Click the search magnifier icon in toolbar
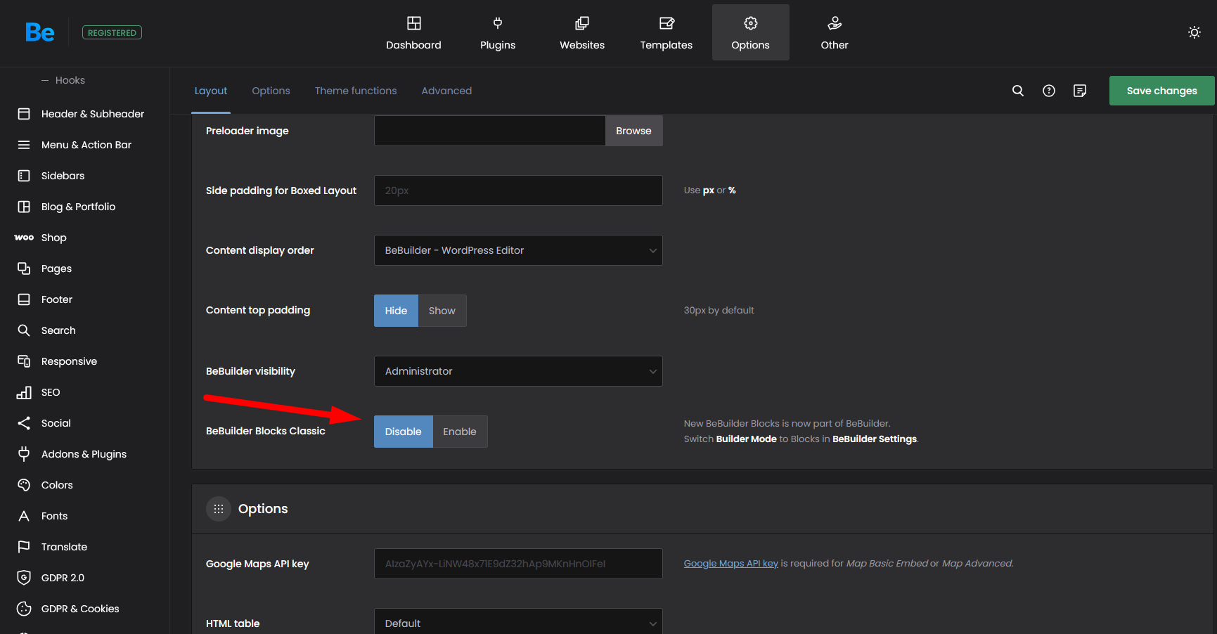The width and height of the screenshot is (1217, 634). point(1017,91)
